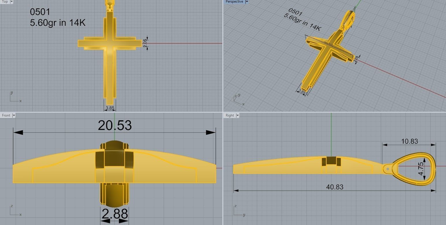This screenshot has width=446, height=225.
Task: Click the Right viewport title label
Action: coord(230,115)
